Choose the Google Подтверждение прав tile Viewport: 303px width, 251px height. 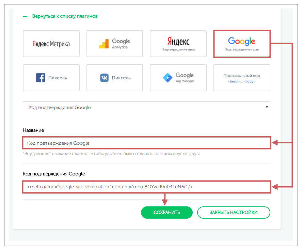[x=241, y=44]
